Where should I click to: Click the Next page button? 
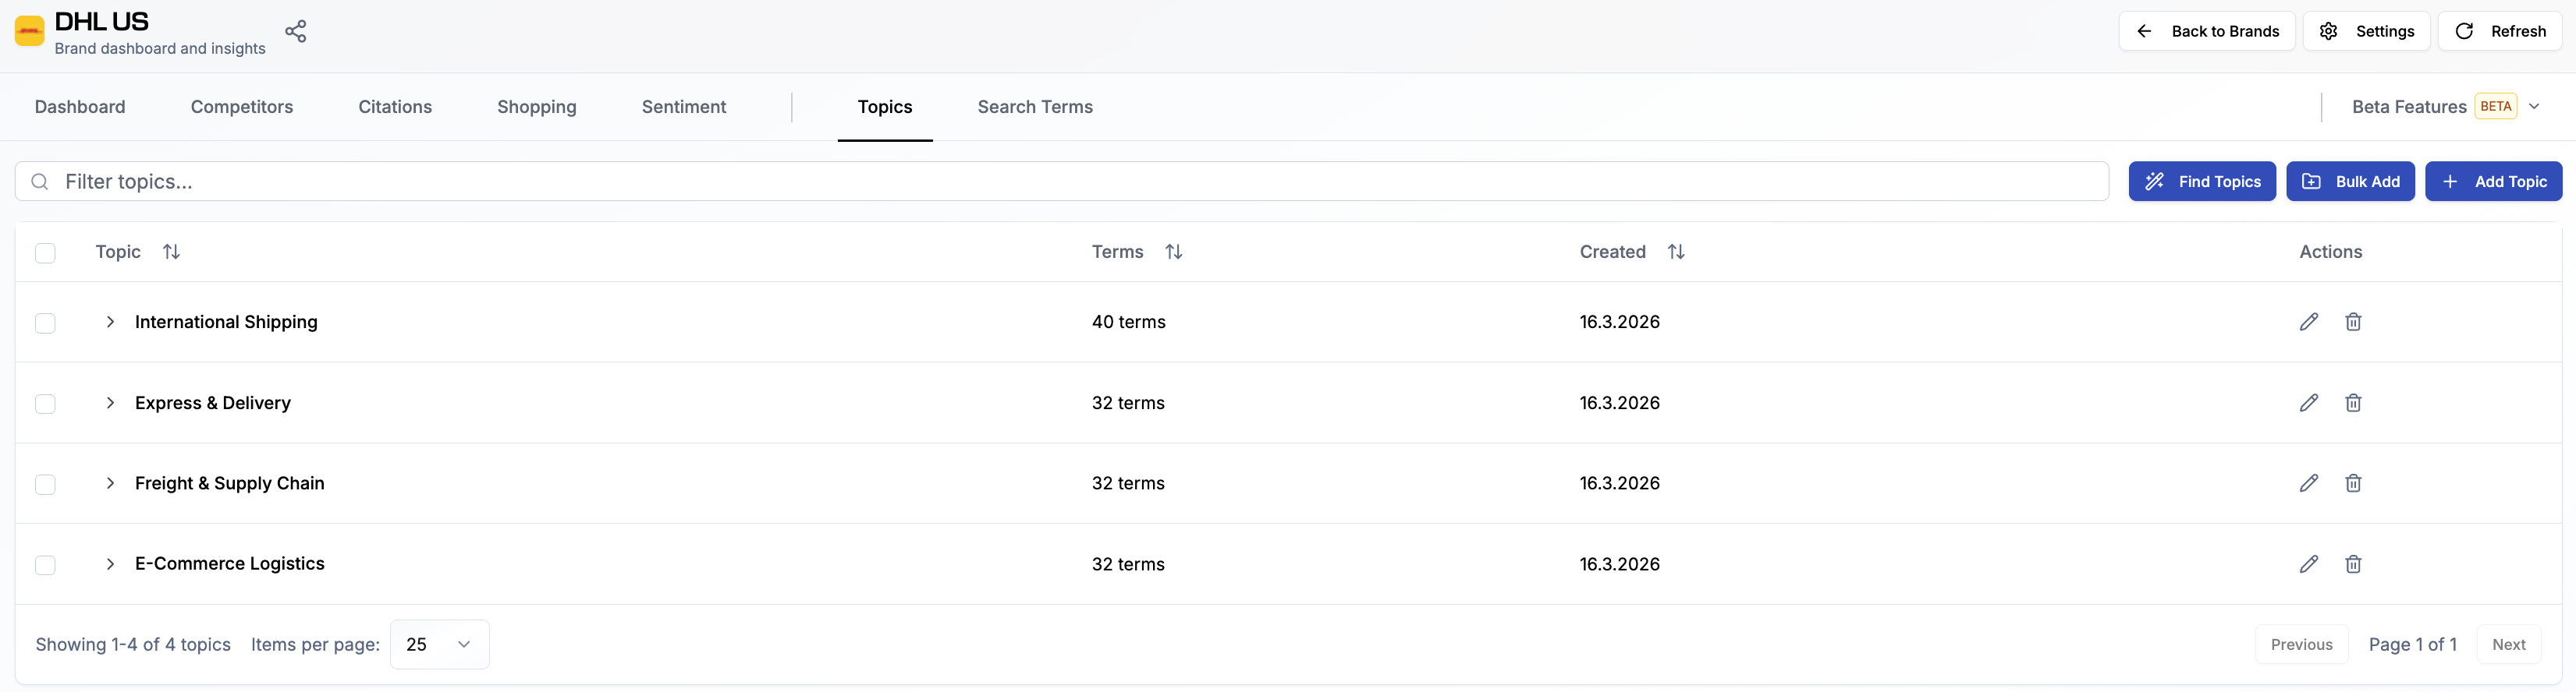pos(2509,645)
